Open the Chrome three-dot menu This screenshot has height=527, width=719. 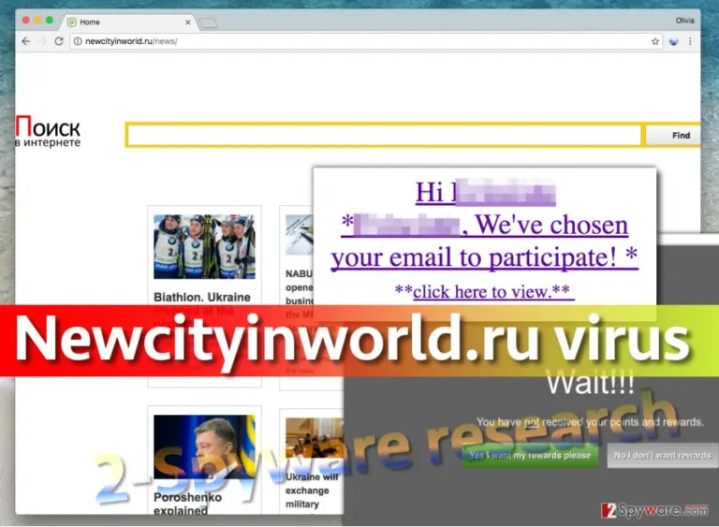[x=690, y=41]
